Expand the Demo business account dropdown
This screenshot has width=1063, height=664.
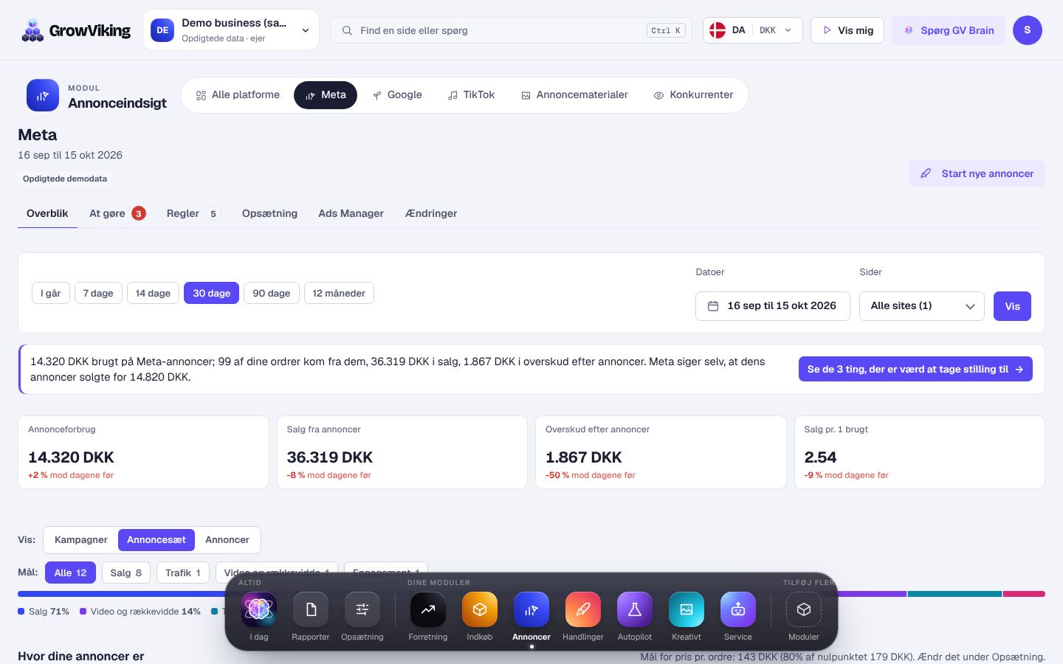pyautogui.click(x=231, y=30)
